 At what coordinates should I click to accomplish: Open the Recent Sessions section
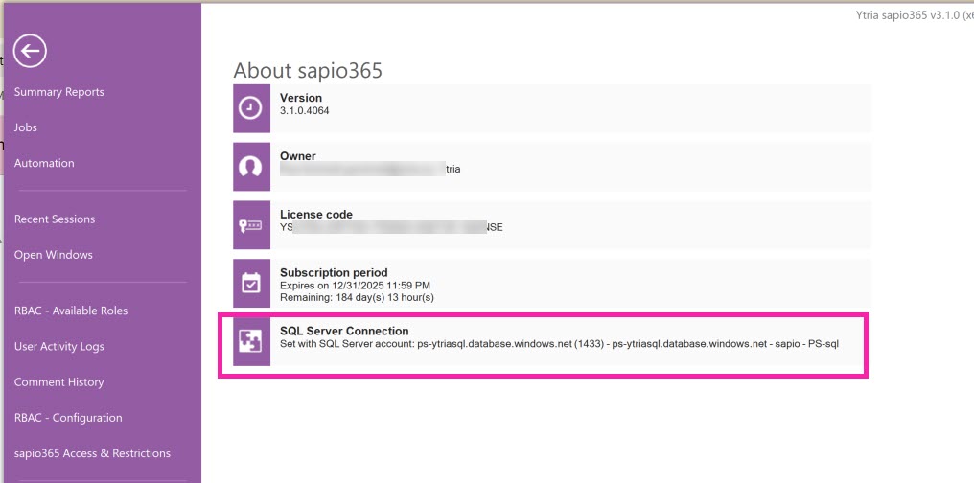pyautogui.click(x=55, y=219)
